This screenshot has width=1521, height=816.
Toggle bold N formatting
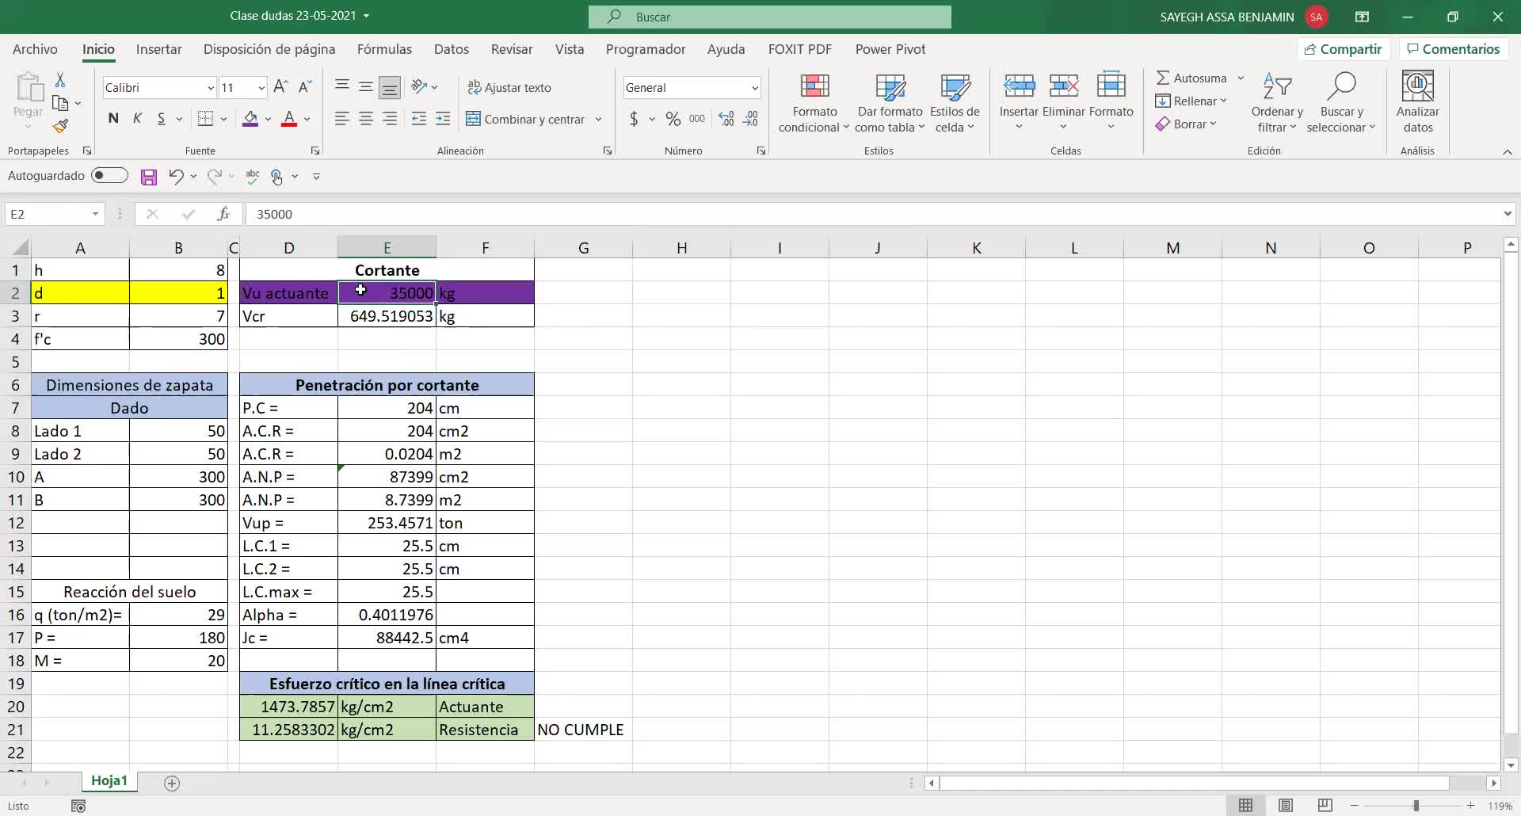click(113, 119)
